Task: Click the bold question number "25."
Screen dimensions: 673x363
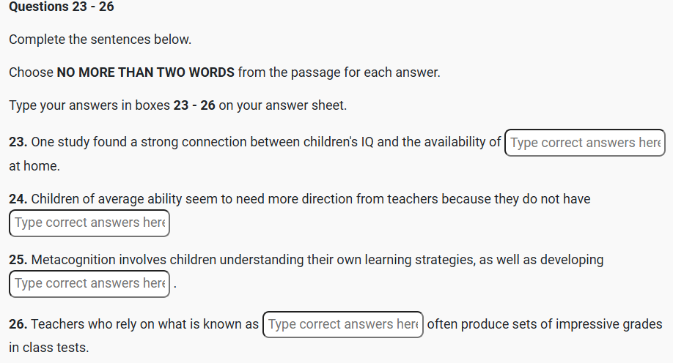Action: point(18,260)
